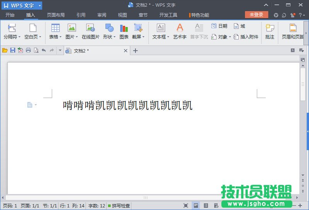Open a new document tab with plus
This screenshot has width=309, height=210.
[136, 51]
